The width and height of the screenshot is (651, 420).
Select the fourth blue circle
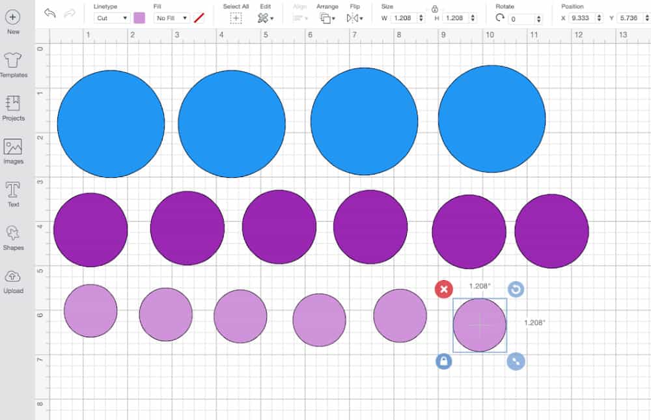(492, 119)
